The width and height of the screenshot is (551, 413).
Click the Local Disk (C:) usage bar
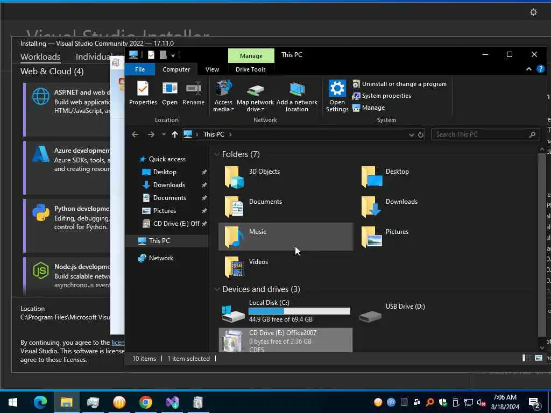coord(299,311)
